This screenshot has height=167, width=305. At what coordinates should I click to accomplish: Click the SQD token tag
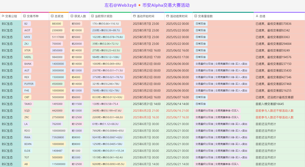click(27, 111)
